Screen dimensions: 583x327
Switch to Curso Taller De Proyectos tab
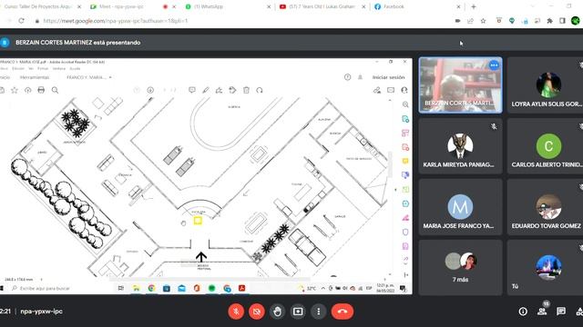pyautogui.click(x=41, y=6)
